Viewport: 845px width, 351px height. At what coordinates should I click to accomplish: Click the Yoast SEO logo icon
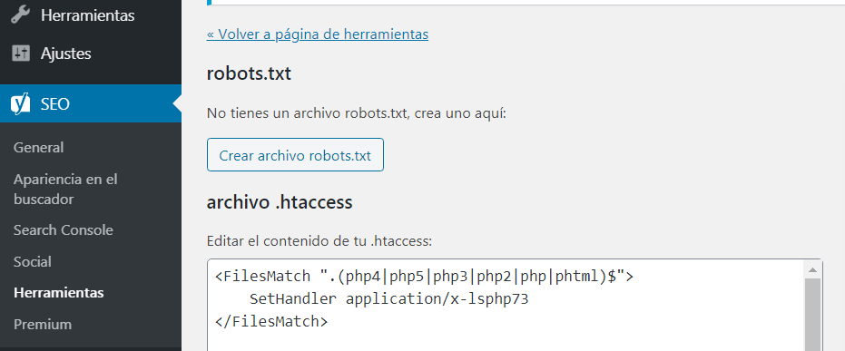click(x=21, y=104)
